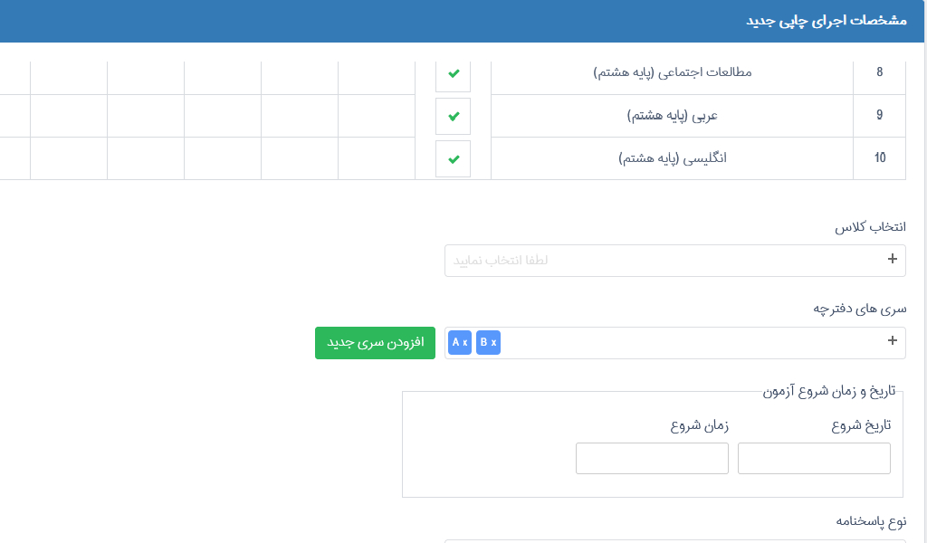Remove booklet series tag A
Image resolution: width=927 pixels, height=543 pixels.
point(464,343)
